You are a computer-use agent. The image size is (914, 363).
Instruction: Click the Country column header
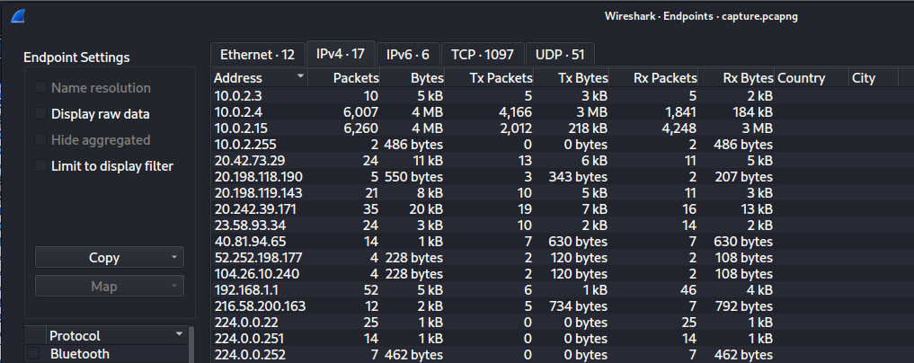point(812,78)
